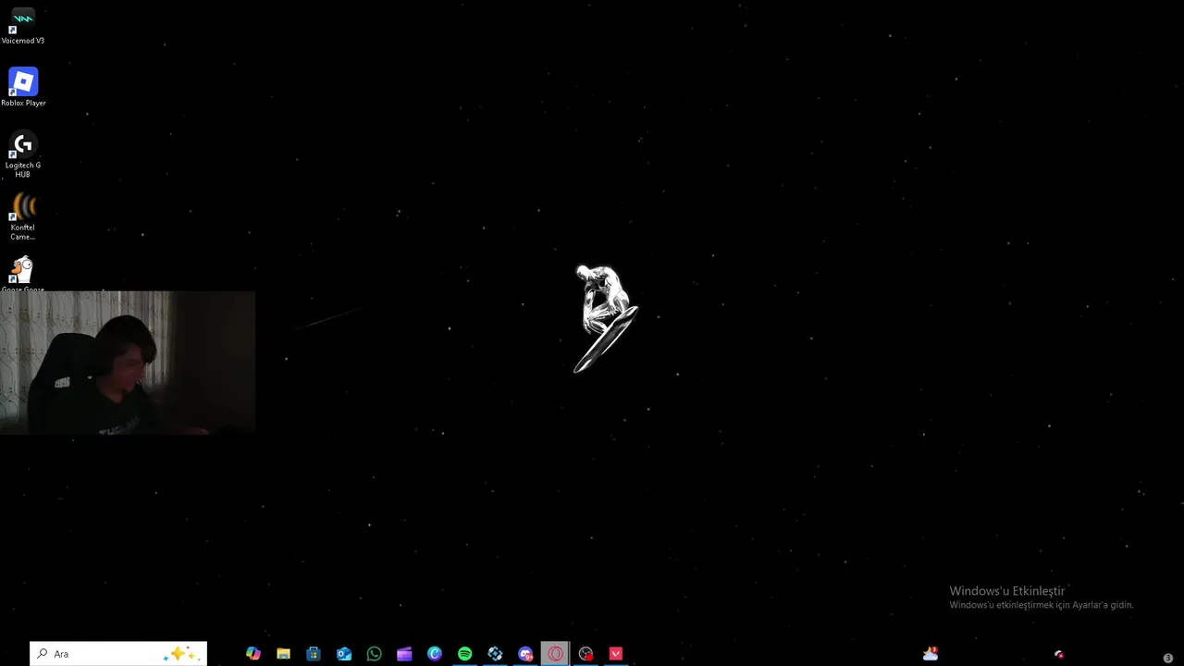Viewport: 1184px width, 666px height.
Task: Click the webcam overlay thumbnail
Action: [x=128, y=363]
